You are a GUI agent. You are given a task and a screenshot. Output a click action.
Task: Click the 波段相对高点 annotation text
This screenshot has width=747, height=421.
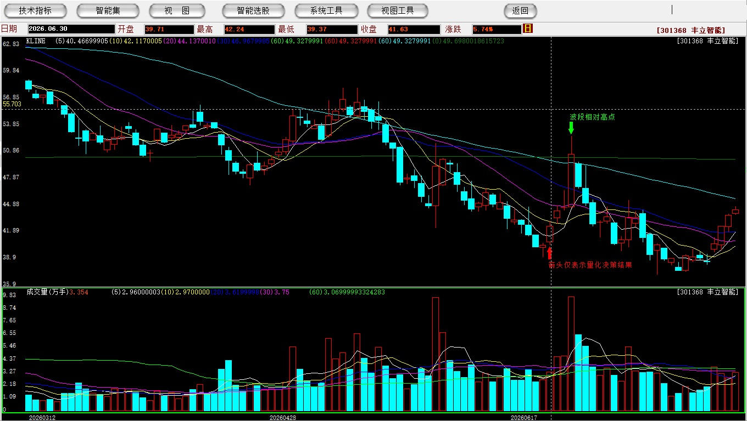click(x=592, y=117)
